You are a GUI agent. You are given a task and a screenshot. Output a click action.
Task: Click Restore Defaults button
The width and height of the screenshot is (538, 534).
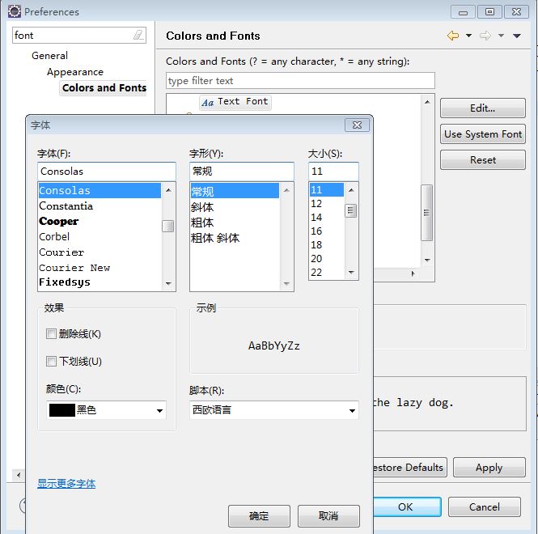(x=409, y=468)
